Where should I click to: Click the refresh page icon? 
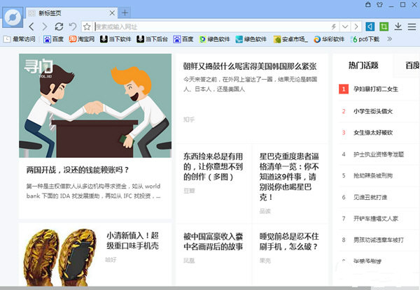(x=59, y=27)
